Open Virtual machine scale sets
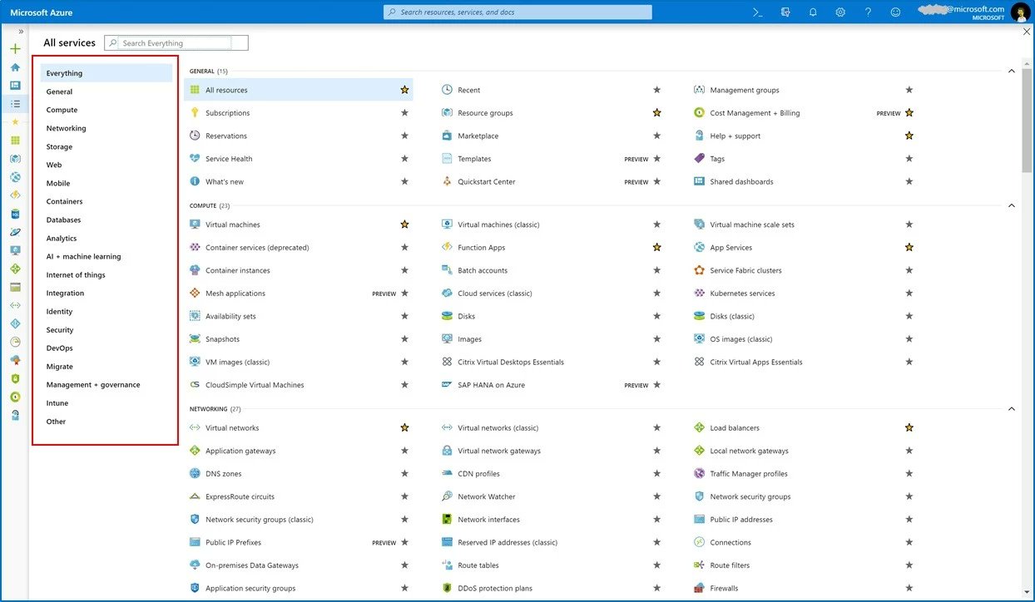 [x=752, y=225]
